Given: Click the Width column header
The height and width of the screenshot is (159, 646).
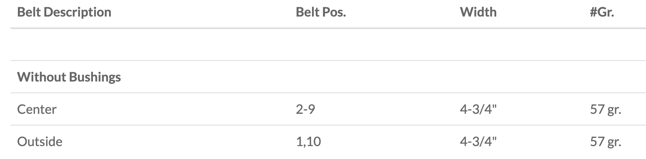Looking at the screenshot, I should 478,12.
